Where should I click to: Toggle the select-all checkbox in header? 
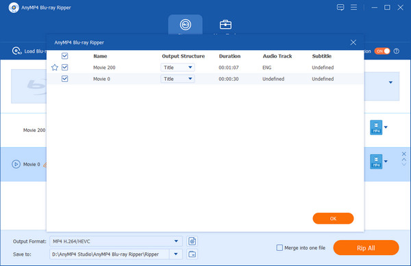65,56
